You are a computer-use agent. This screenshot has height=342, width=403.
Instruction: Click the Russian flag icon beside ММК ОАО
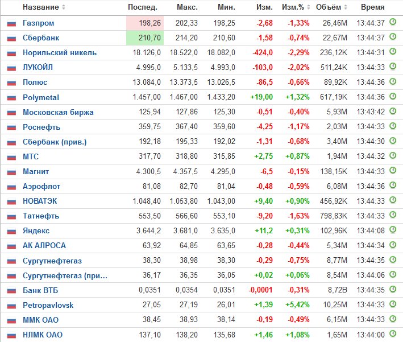11,320
